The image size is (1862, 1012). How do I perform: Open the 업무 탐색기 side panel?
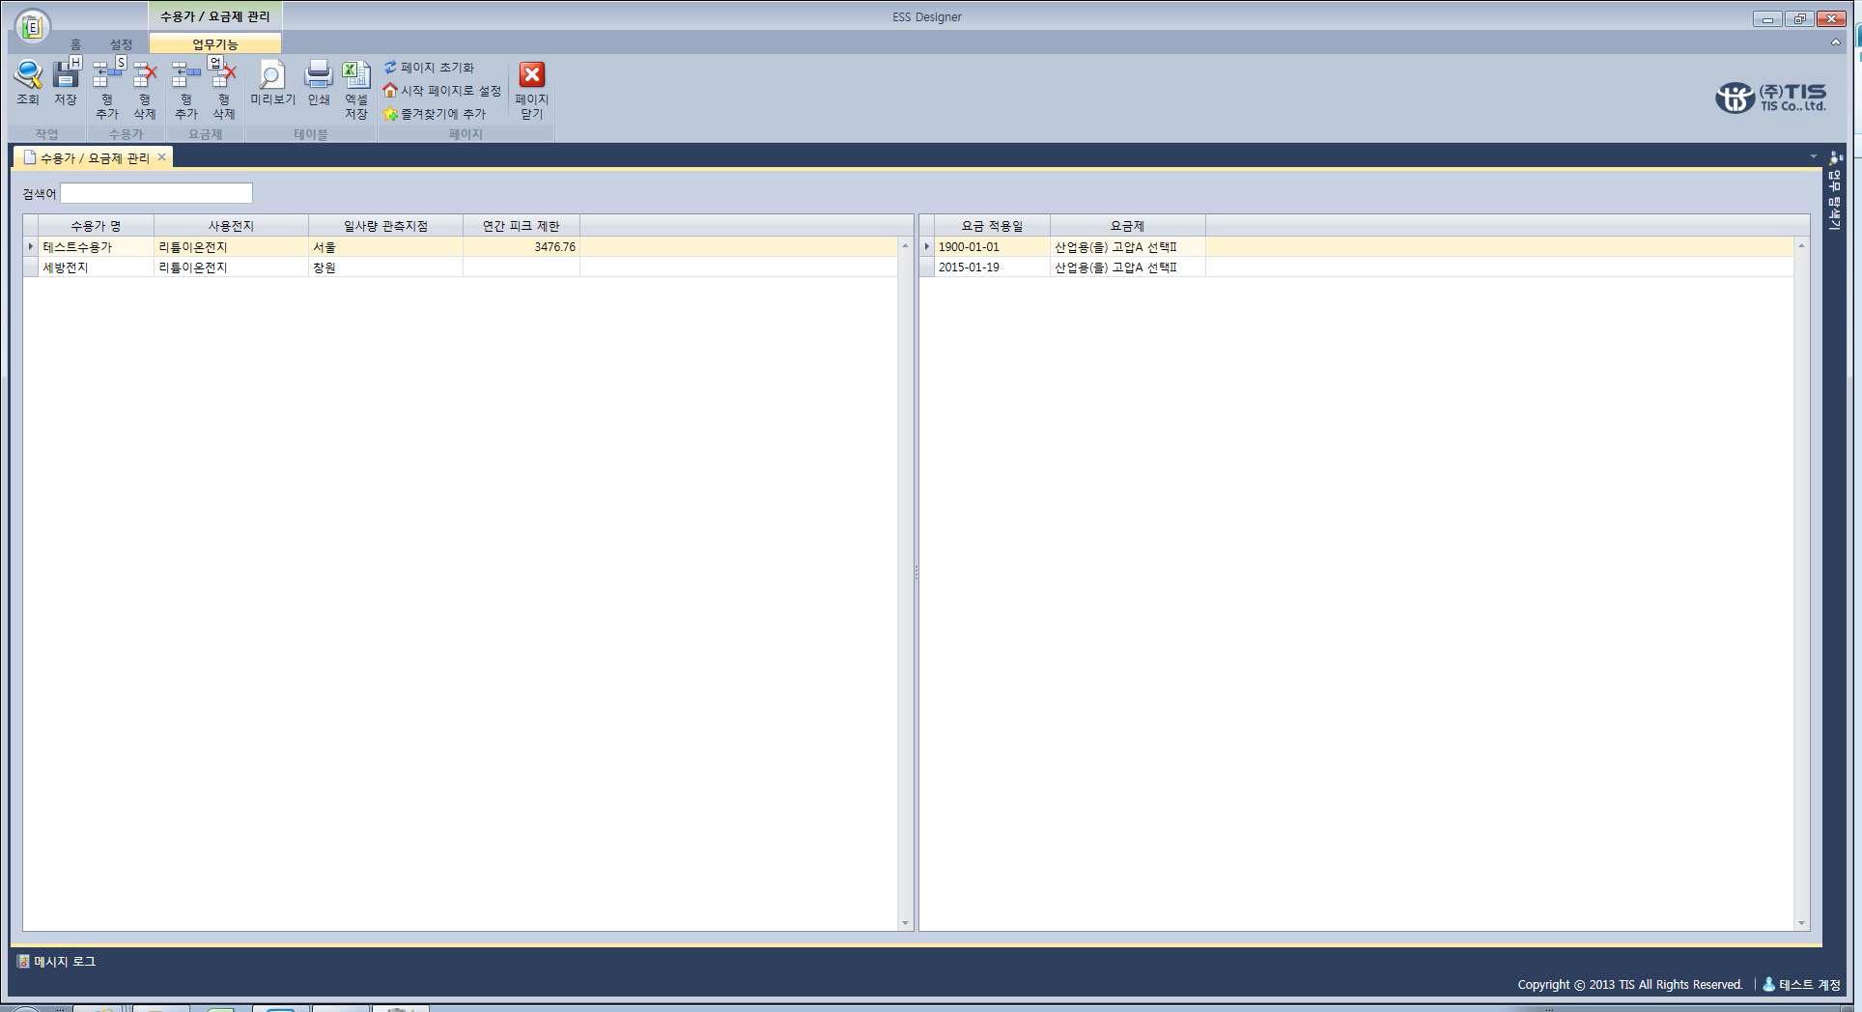point(1835,191)
